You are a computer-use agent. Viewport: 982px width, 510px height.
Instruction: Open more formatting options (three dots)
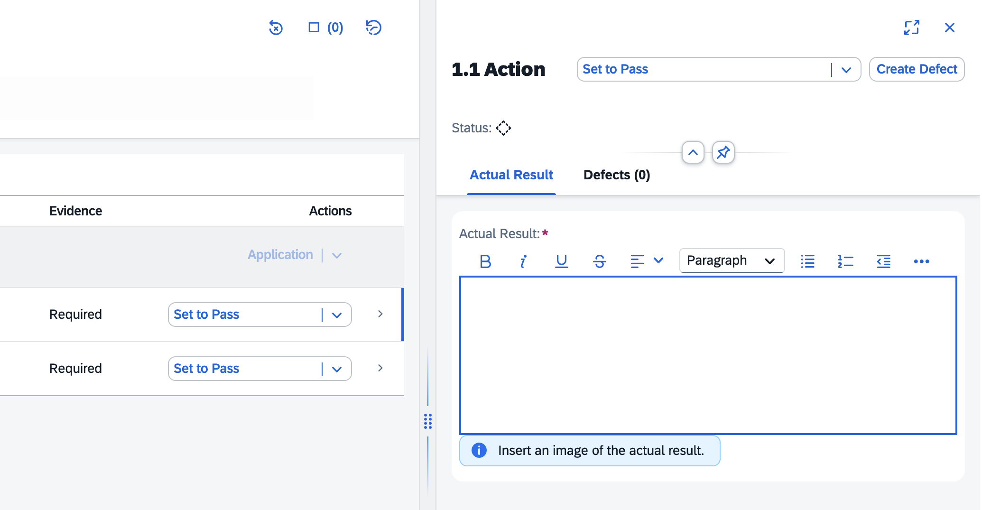point(921,261)
